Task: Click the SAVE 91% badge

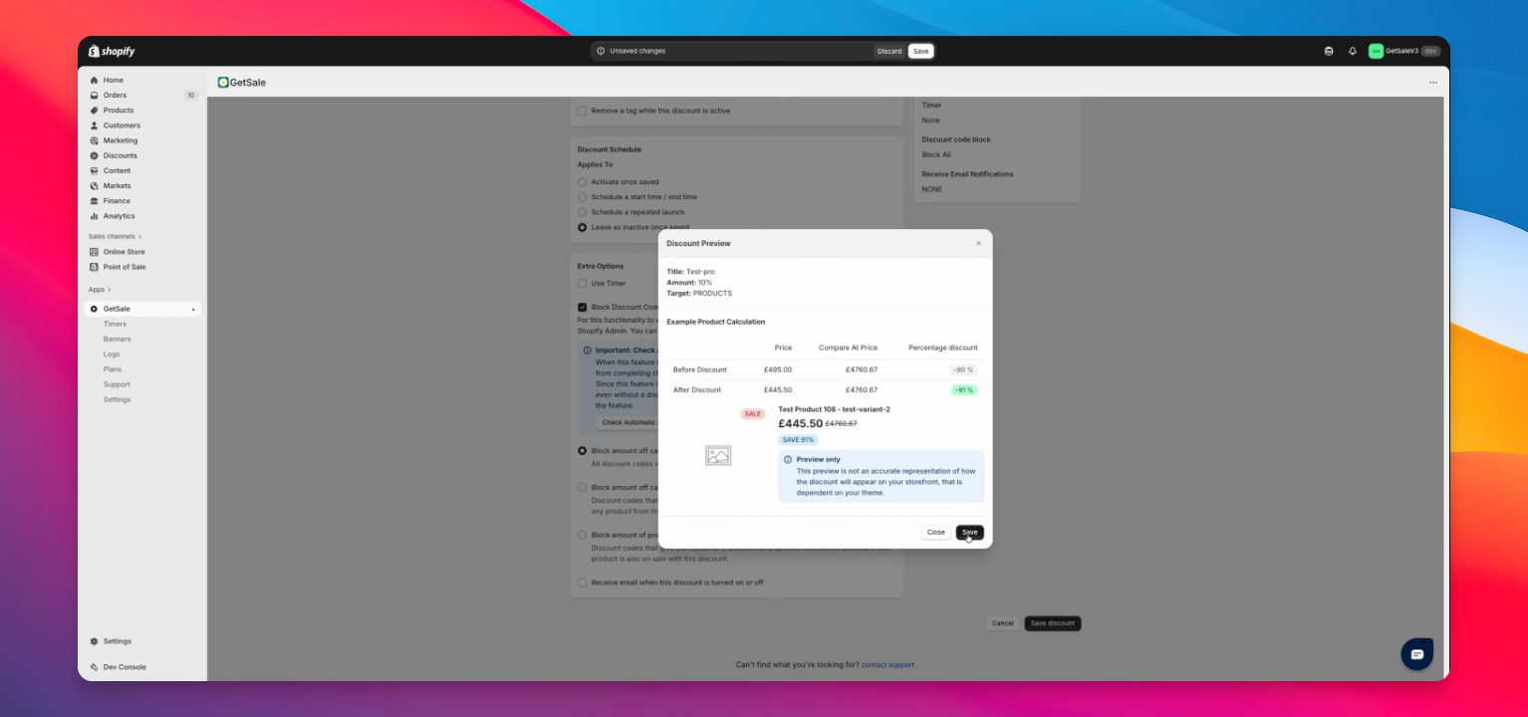Action: pos(798,440)
